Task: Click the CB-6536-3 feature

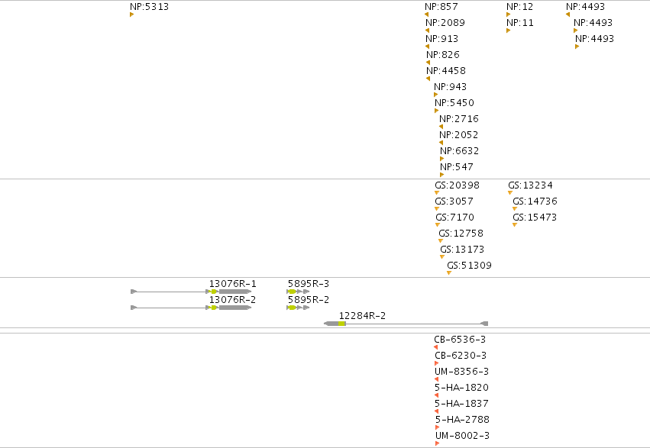Action: [460, 340]
